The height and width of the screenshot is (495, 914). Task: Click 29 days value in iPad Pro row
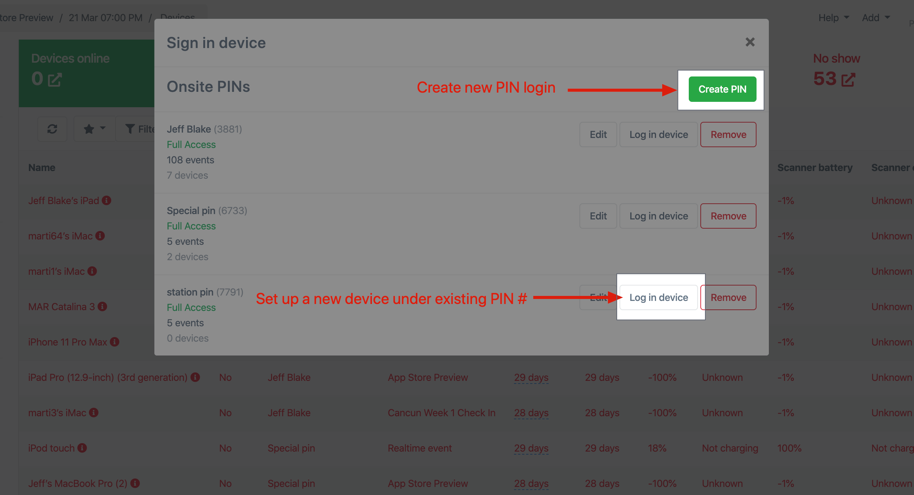(x=531, y=377)
